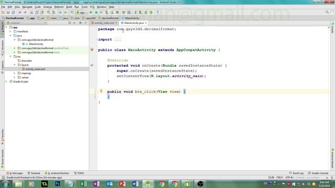The width and height of the screenshot is (335, 188).
Task: Open the TODO tool window
Action: pos(79,173)
